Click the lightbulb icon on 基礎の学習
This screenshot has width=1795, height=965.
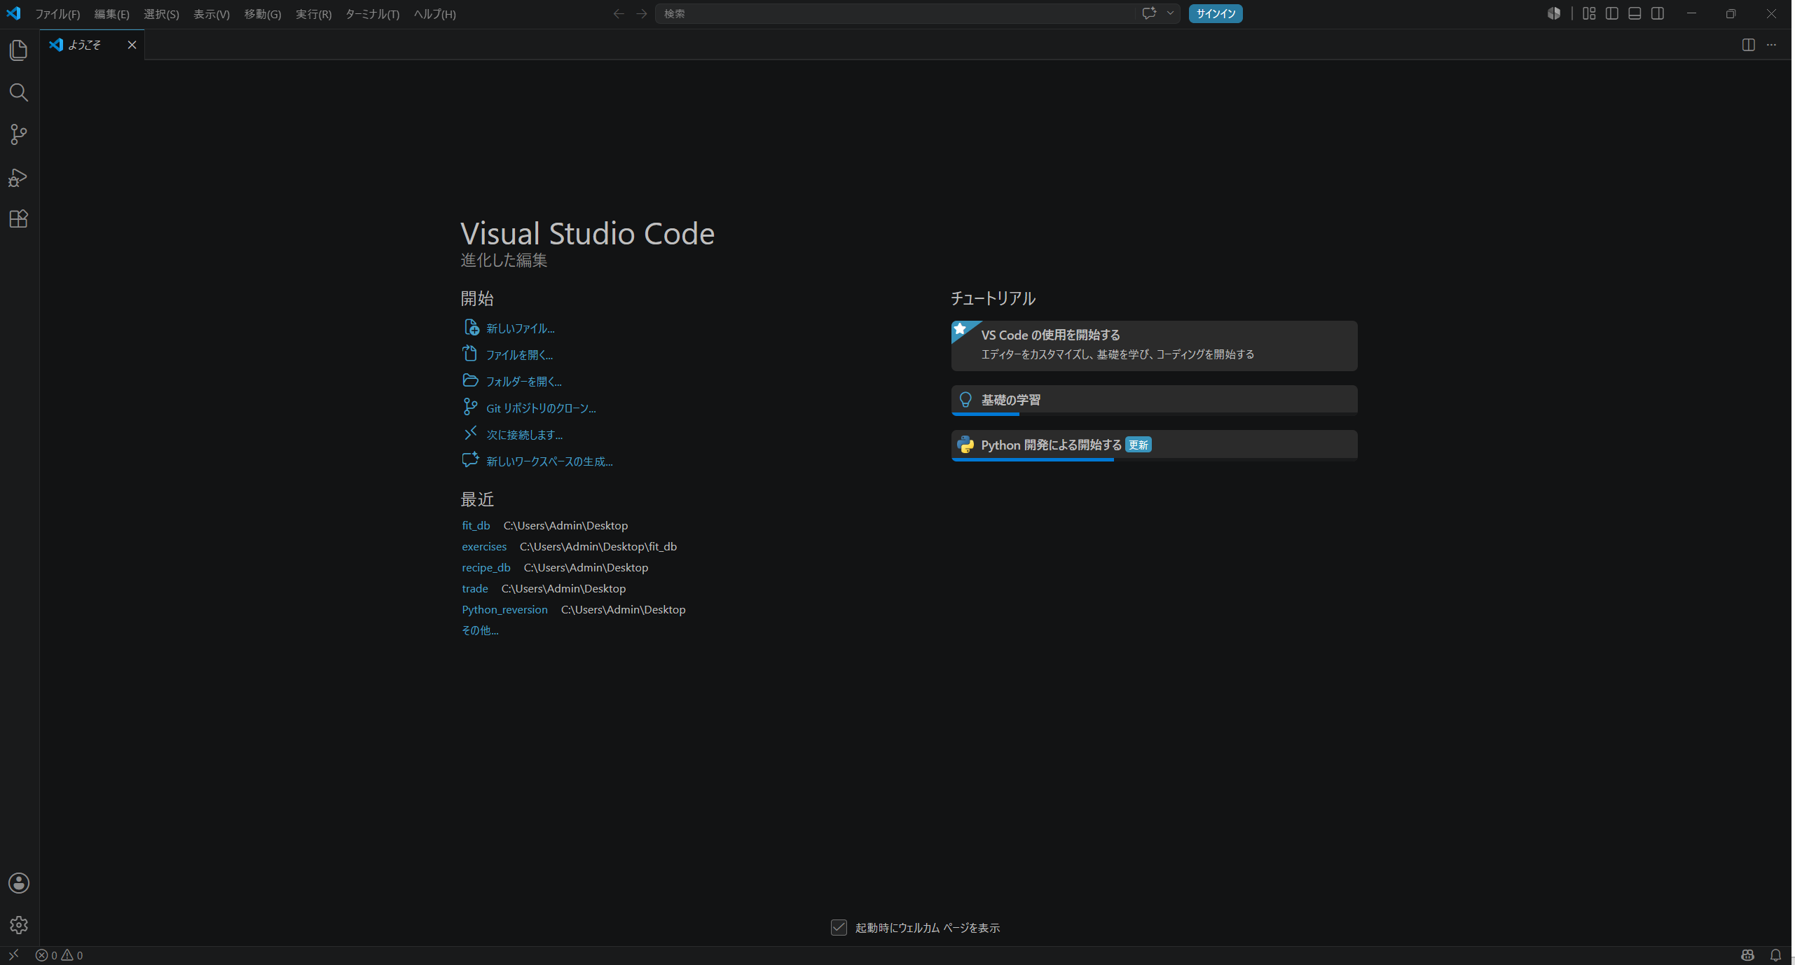pyautogui.click(x=965, y=399)
